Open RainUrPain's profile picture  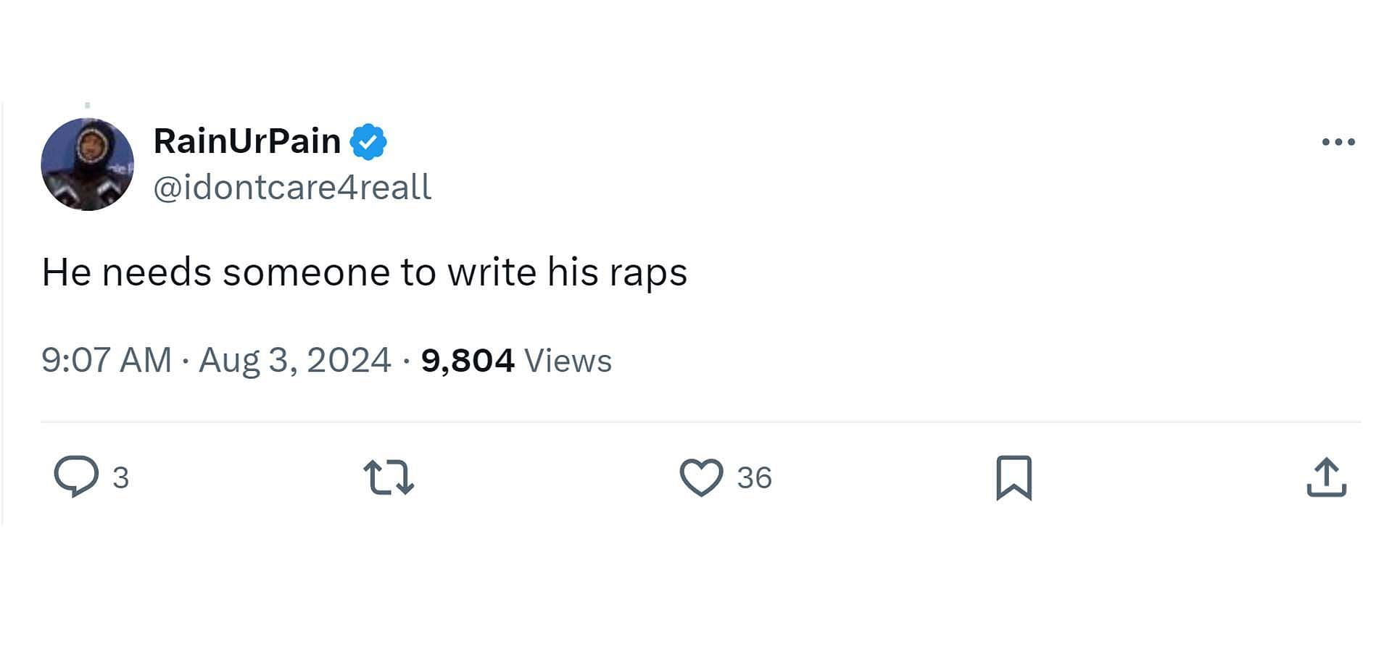coord(87,164)
